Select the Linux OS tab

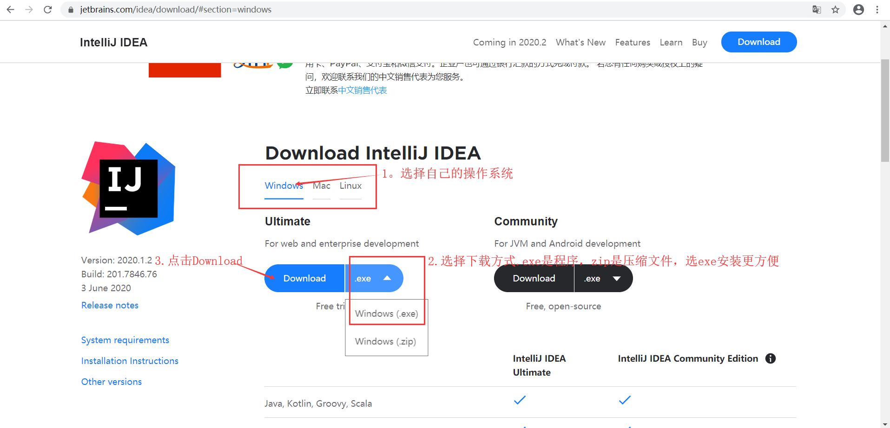pos(350,186)
